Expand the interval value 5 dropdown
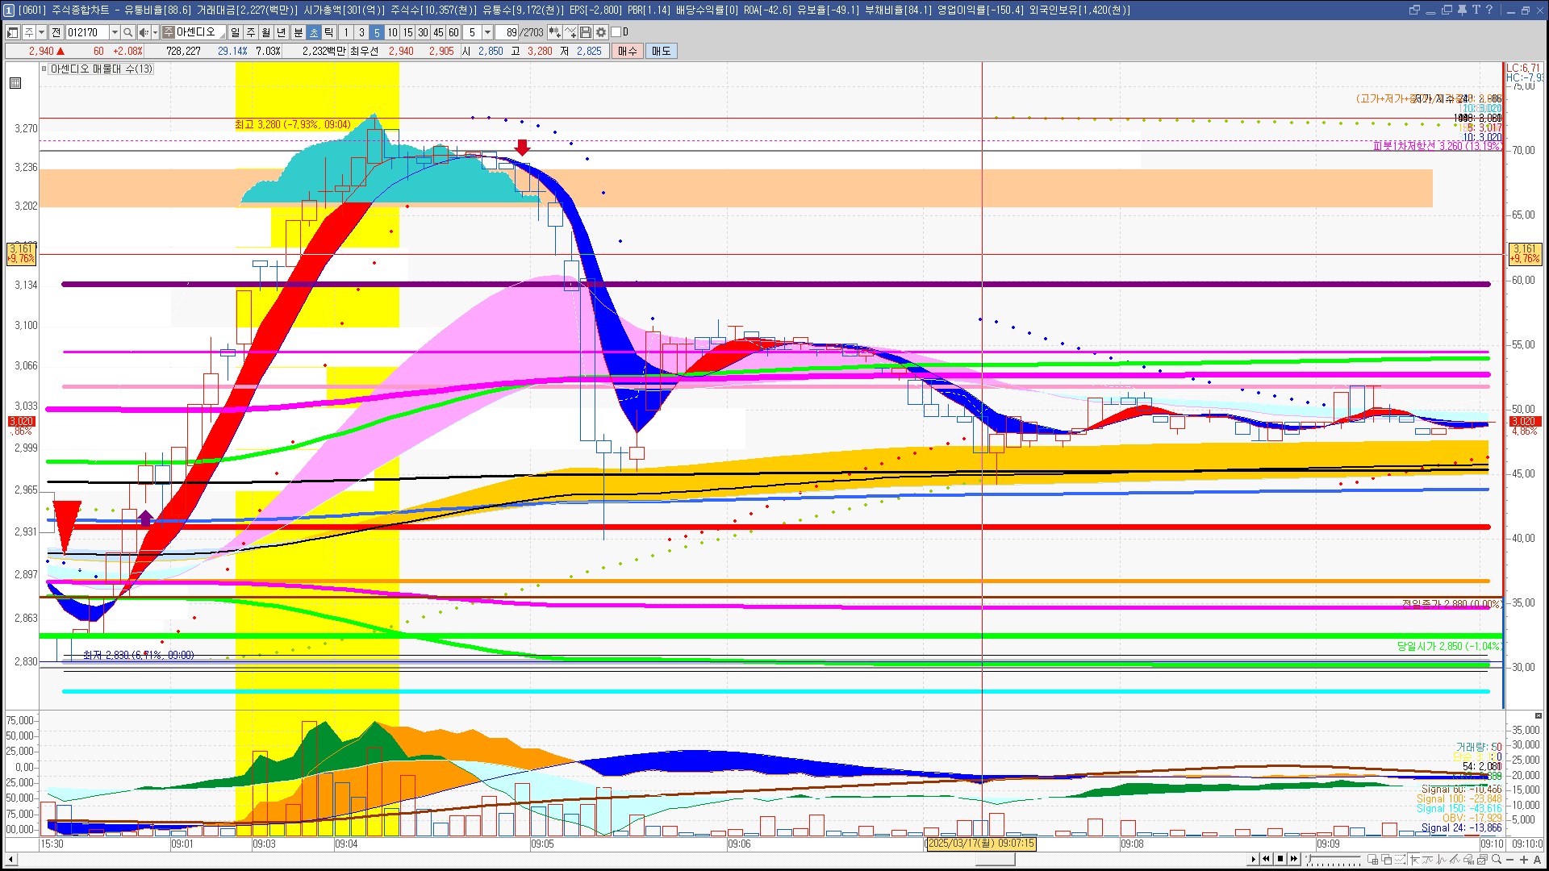Image resolution: width=1549 pixels, height=871 pixels. point(487,32)
